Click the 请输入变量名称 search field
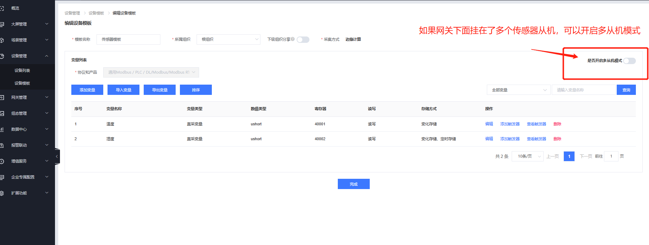This screenshot has width=649, height=245. [x=583, y=90]
